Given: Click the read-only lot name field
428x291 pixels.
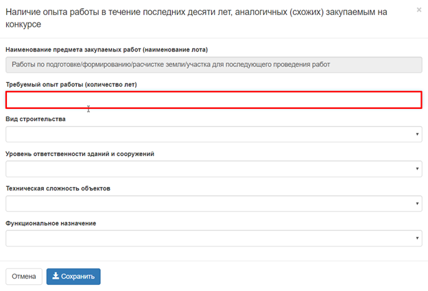Looking at the screenshot, I should pos(213,65).
